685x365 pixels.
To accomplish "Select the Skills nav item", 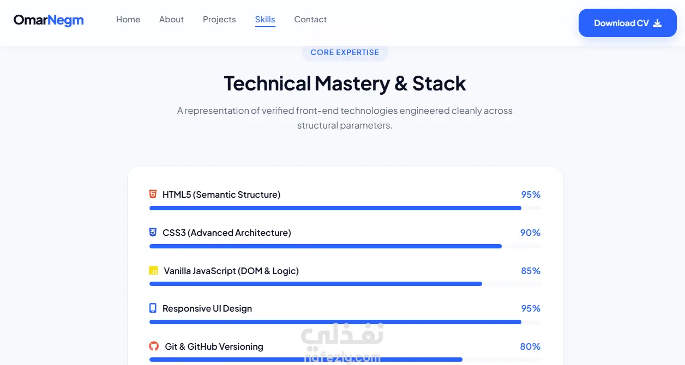I will pyautogui.click(x=265, y=19).
